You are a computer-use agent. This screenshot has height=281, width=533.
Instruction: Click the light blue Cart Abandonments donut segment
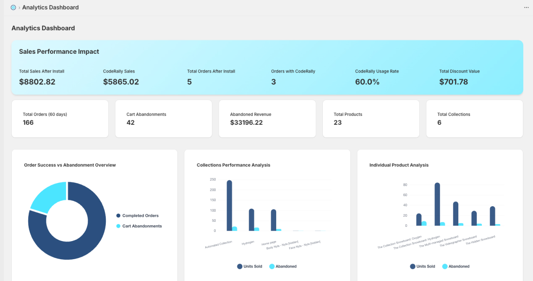click(47, 195)
